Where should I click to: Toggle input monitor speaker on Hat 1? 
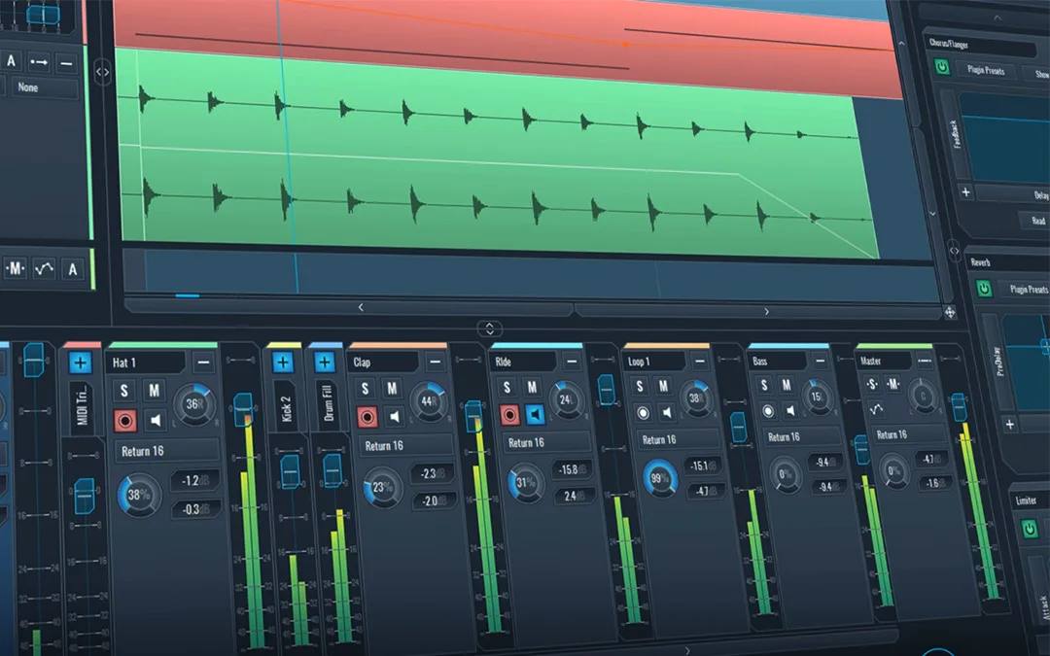156,420
